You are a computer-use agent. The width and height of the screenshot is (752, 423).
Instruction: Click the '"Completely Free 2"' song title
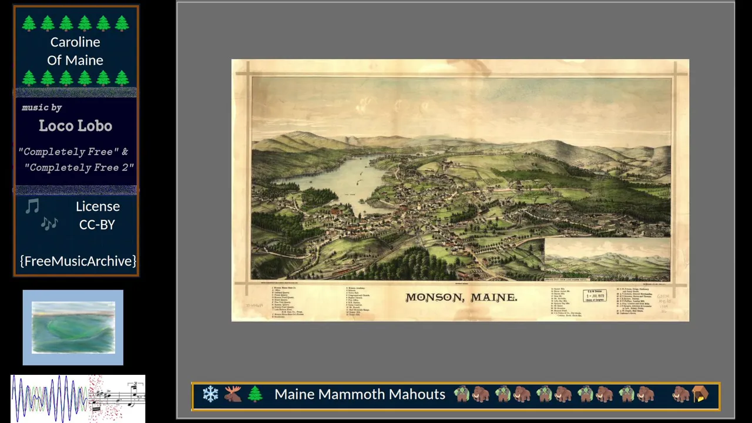tap(79, 167)
